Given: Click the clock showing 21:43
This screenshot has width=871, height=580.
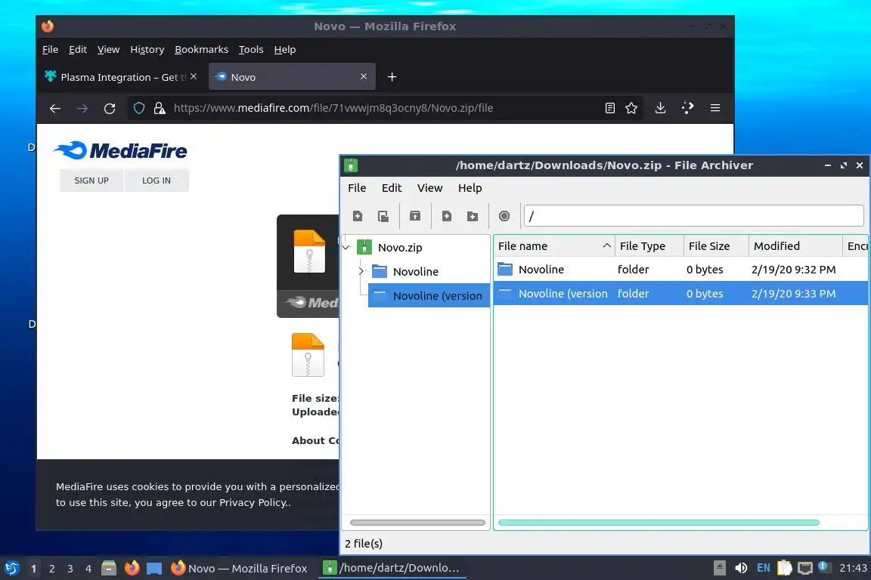Looking at the screenshot, I should coord(853,568).
